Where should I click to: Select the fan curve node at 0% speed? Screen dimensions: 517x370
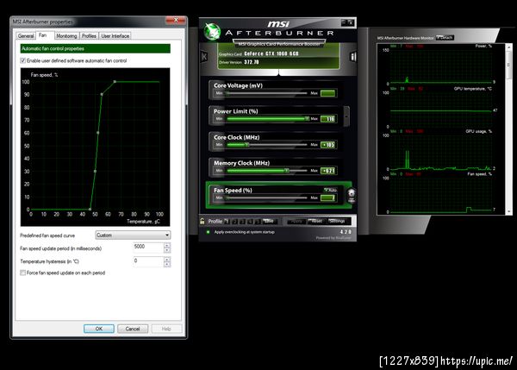pos(90,209)
